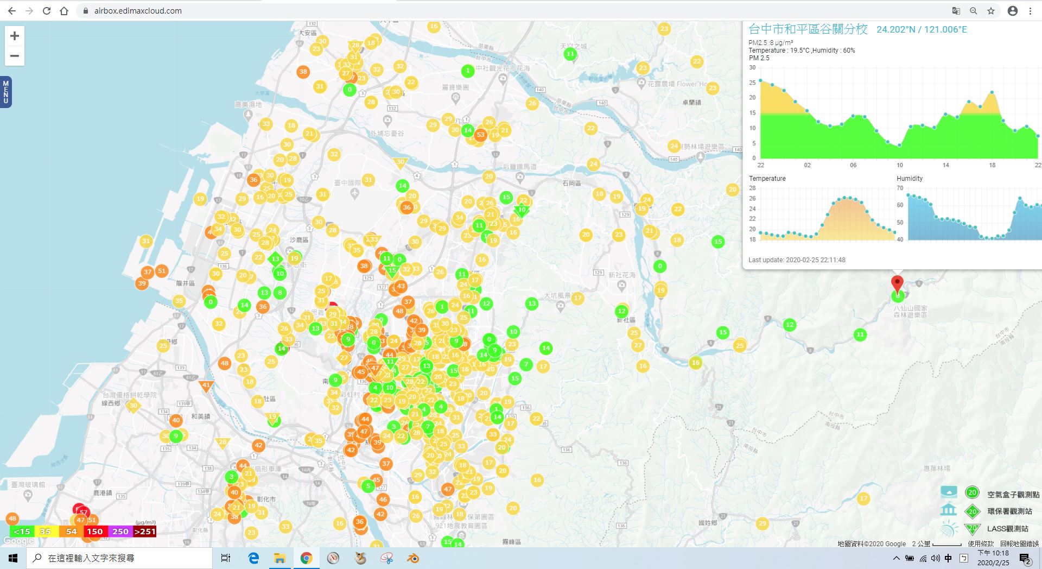Zoom out of the map
This screenshot has width=1042, height=569.
(x=15, y=56)
